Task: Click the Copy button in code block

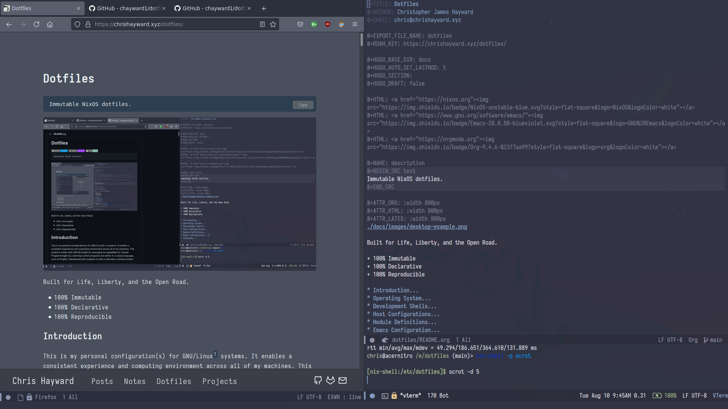Action: pos(303,105)
